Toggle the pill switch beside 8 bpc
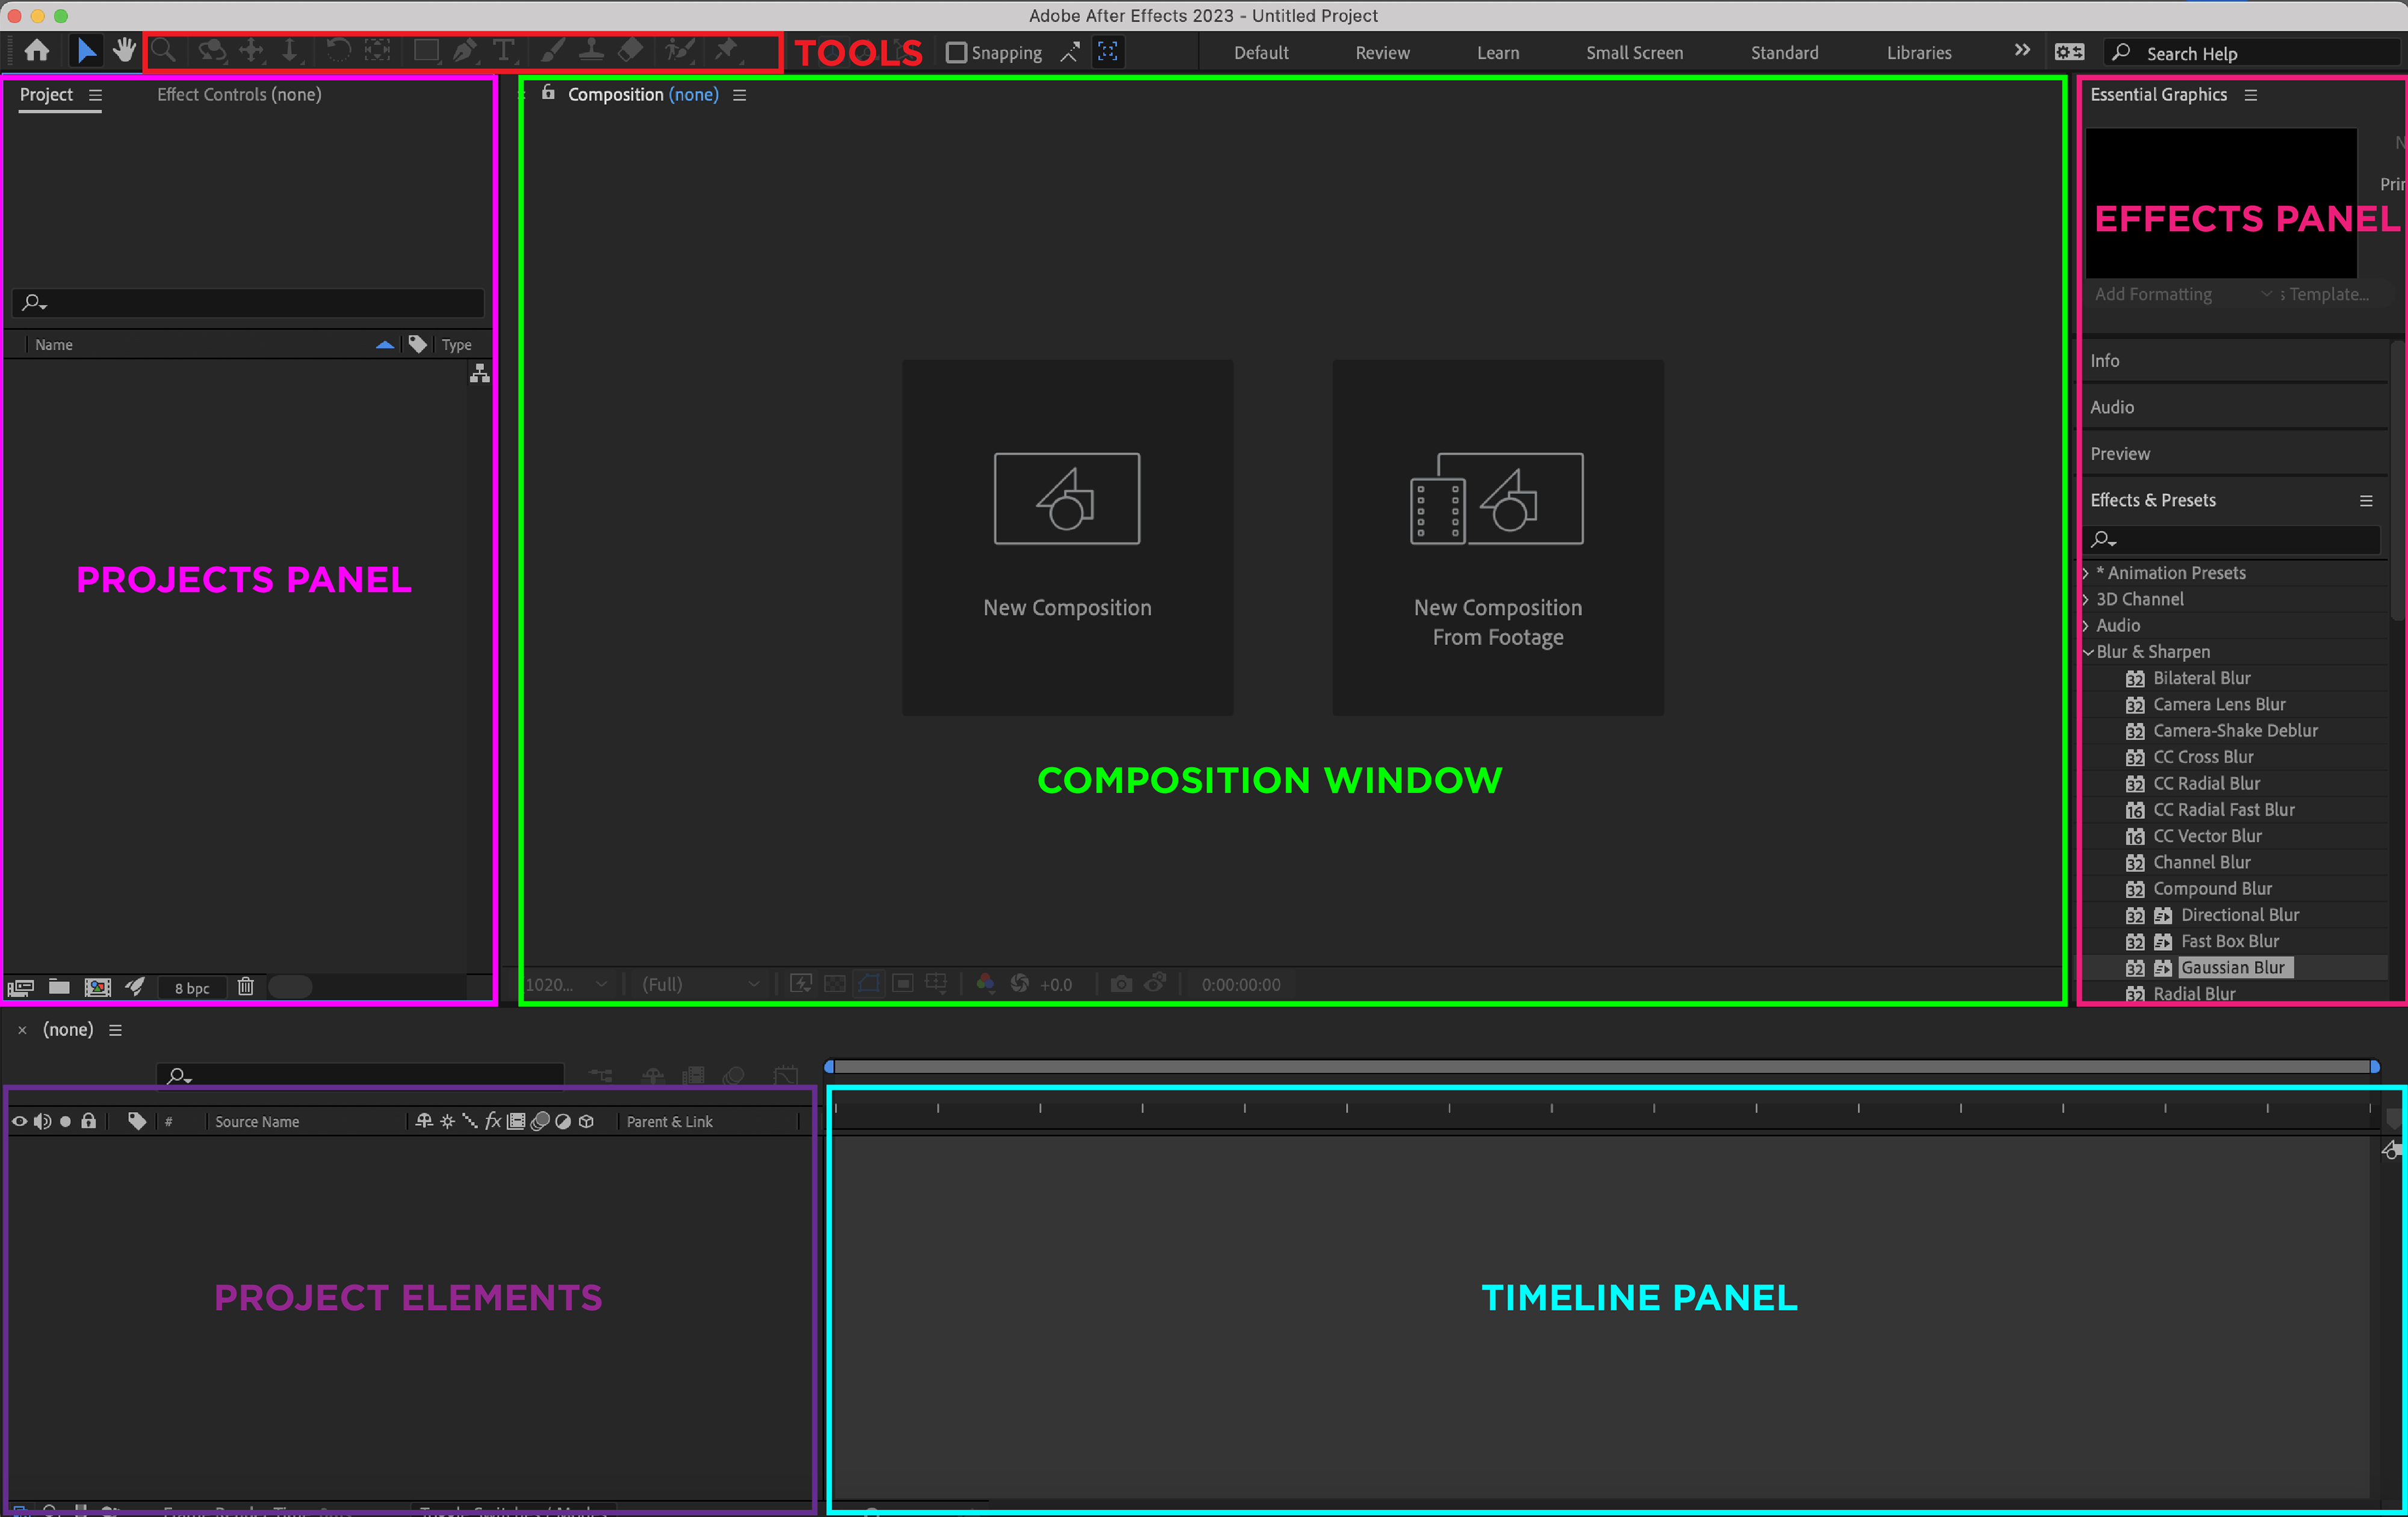This screenshot has width=2408, height=1517. point(291,986)
